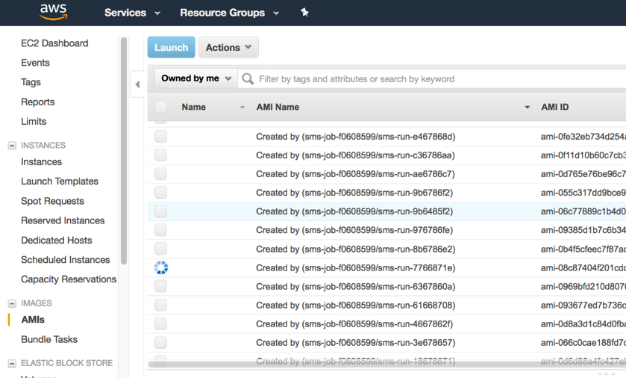Click the sidebar vertical scrollbar
The height and width of the screenshot is (378, 626).
point(123,150)
